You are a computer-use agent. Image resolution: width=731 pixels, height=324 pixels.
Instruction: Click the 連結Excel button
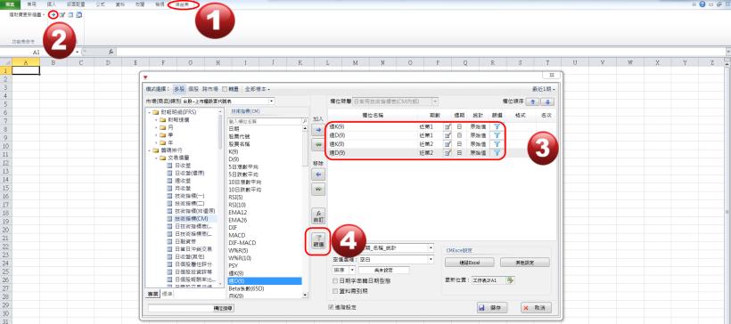point(469,263)
